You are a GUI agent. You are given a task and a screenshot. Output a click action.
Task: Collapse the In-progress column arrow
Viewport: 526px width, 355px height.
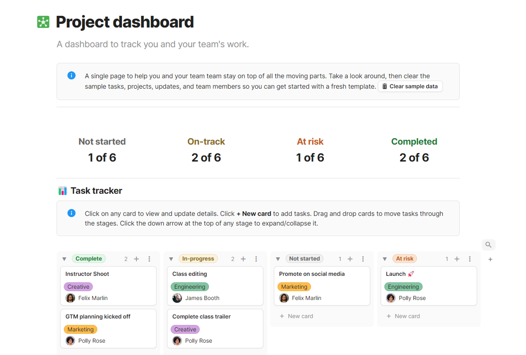pos(171,259)
